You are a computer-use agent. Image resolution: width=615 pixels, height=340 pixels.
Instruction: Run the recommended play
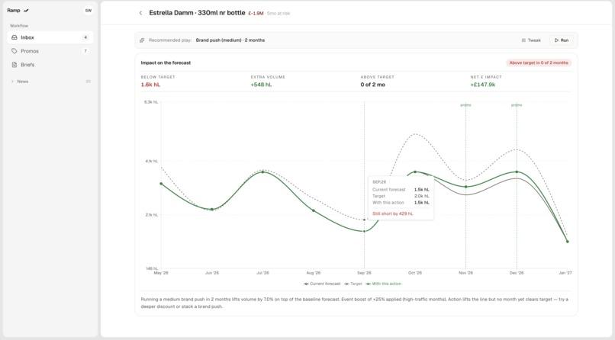click(x=562, y=40)
